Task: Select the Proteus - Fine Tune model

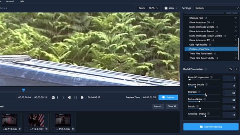Action: 211,49
